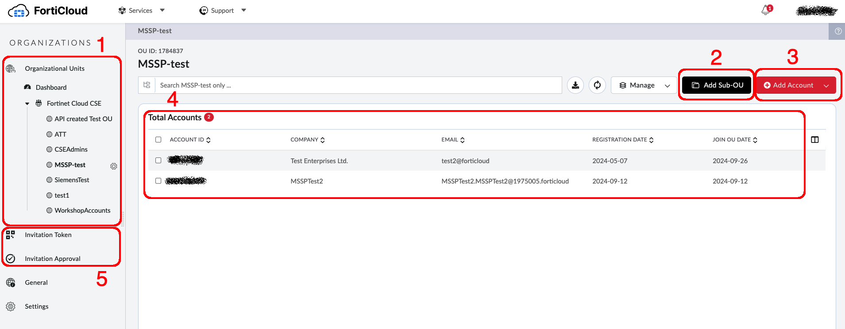The image size is (845, 329).
Task: Expand the Add Account dropdown arrow
Action: tap(826, 85)
